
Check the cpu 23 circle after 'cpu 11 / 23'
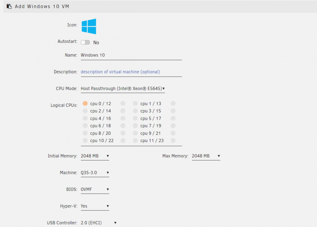(173, 140)
